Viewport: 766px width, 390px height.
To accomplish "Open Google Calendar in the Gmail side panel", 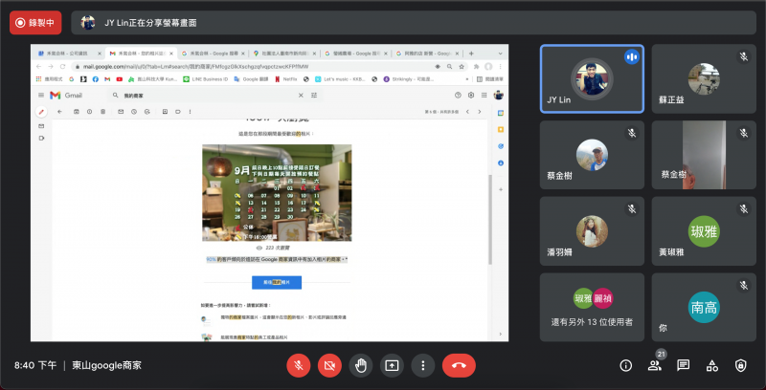I will click(500, 113).
